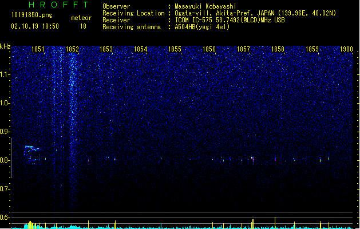Click the 1856 time marker
This screenshot has width=360, height=229.
pos(209,49)
